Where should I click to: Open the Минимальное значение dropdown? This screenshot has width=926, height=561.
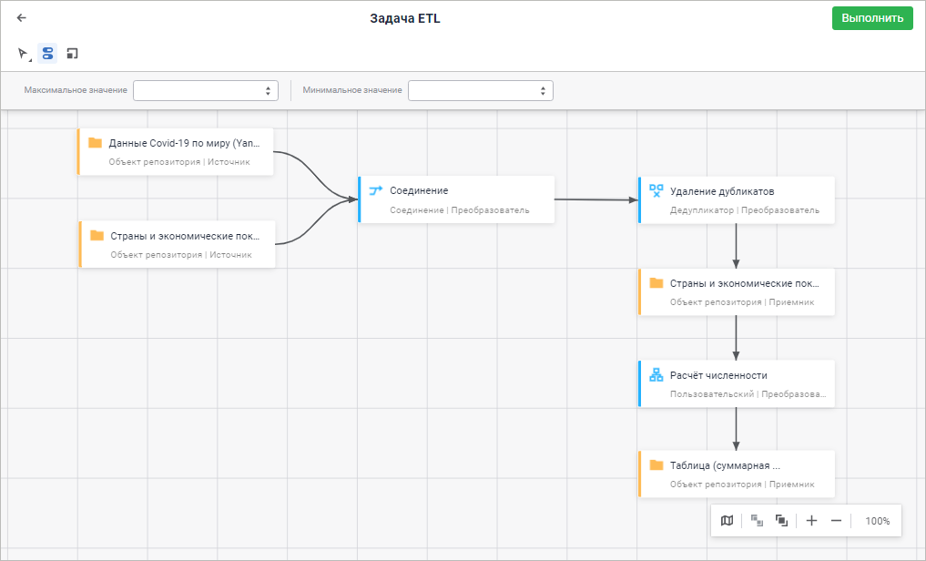click(x=481, y=90)
